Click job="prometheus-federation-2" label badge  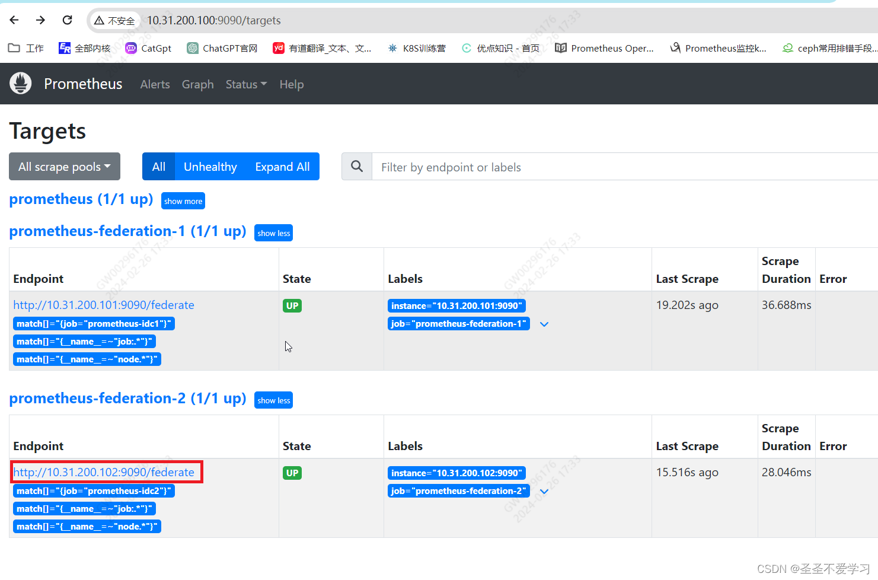click(x=459, y=491)
